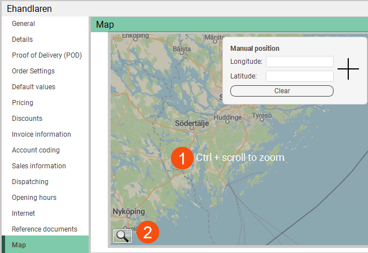
Task: Open the Internet section
Action: tap(23, 213)
